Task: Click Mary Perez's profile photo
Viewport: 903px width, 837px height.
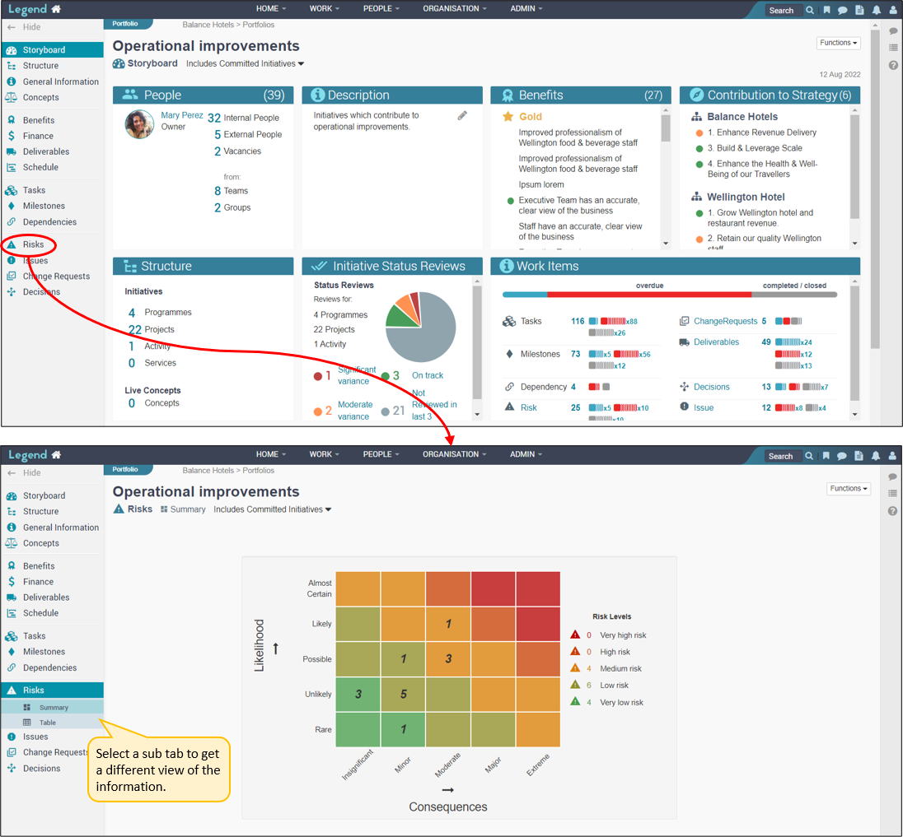Action: [x=139, y=124]
